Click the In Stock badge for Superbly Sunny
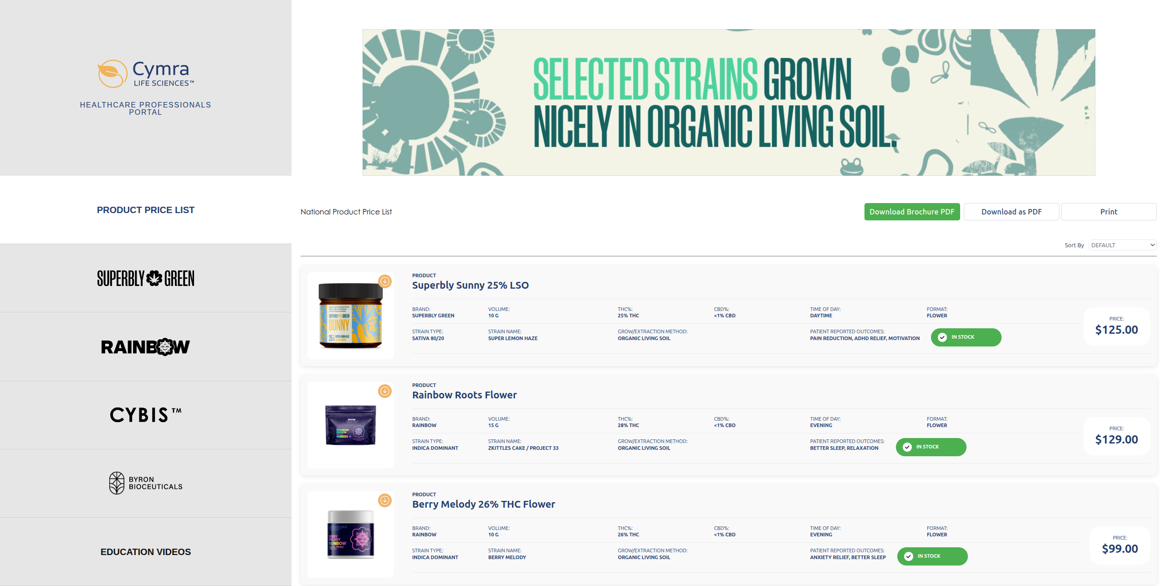Viewport: 1166px width, 586px height. coord(966,337)
